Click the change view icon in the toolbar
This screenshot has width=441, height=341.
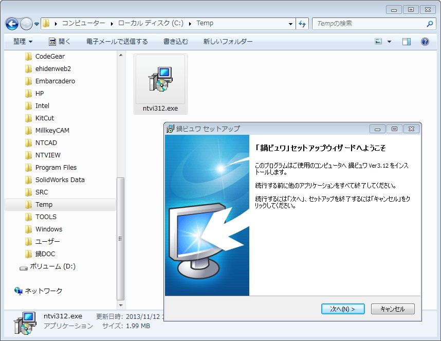tap(379, 42)
